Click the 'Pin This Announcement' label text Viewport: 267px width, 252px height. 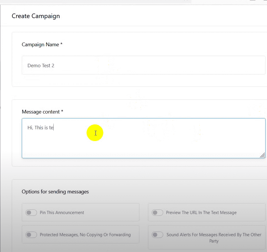(x=62, y=213)
